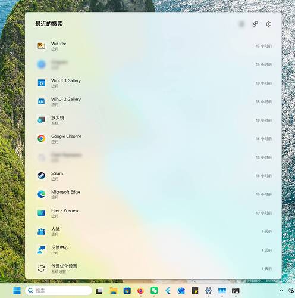This screenshot has height=298, width=295.
Task: Show hidden tray icons chevron
Action: 281,291
